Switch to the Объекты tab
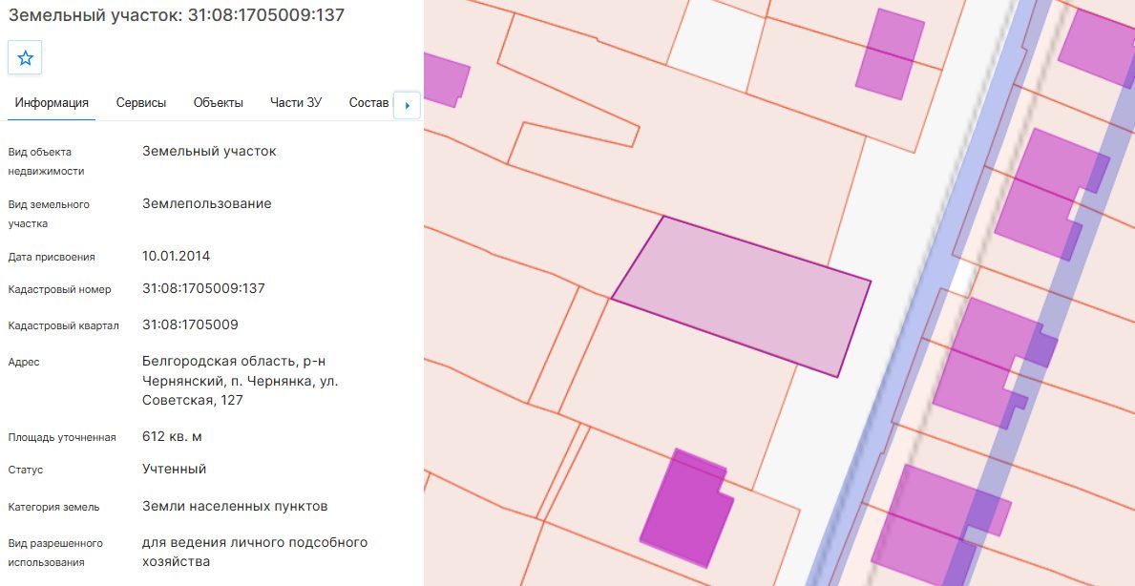Screen dimensions: 1135x586 point(218,103)
